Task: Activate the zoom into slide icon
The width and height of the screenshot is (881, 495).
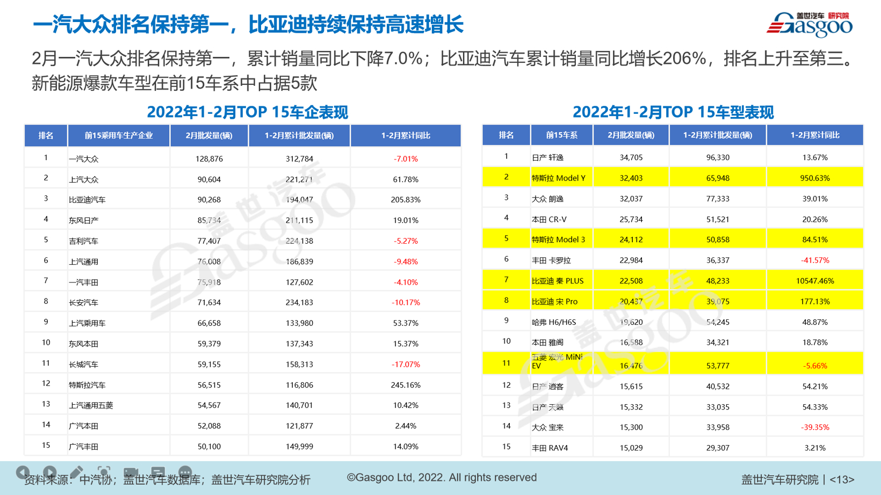Action: click(104, 472)
